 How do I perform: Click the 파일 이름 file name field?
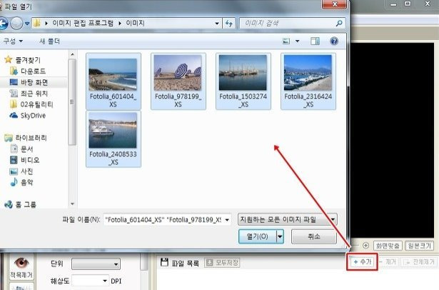[x=163, y=220]
